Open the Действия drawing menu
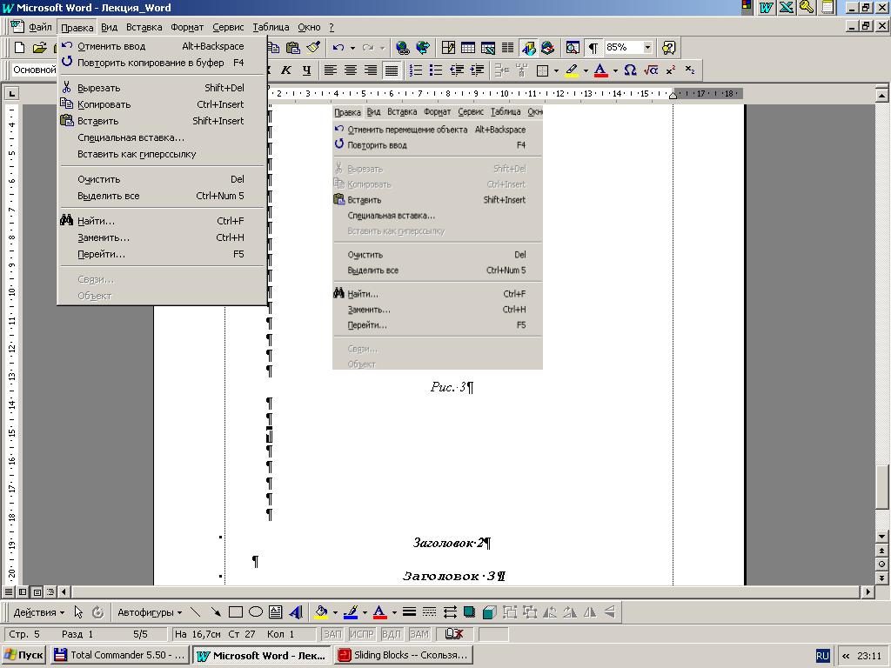 point(38,612)
